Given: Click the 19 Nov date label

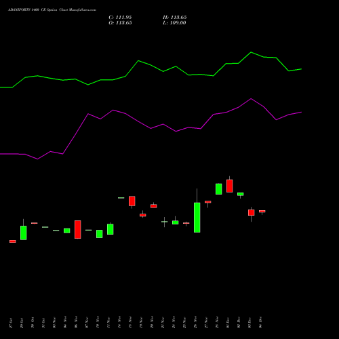Looking at the screenshot, I should pyautogui.click(x=141, y=323).
